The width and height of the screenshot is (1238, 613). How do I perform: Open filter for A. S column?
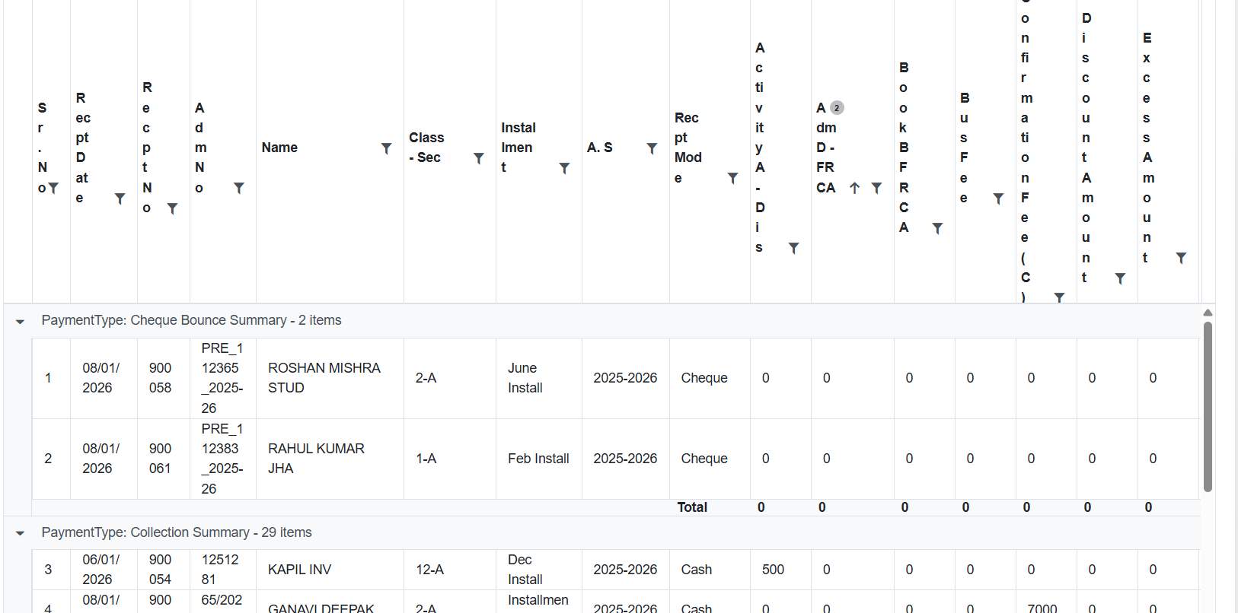point(652,149)
